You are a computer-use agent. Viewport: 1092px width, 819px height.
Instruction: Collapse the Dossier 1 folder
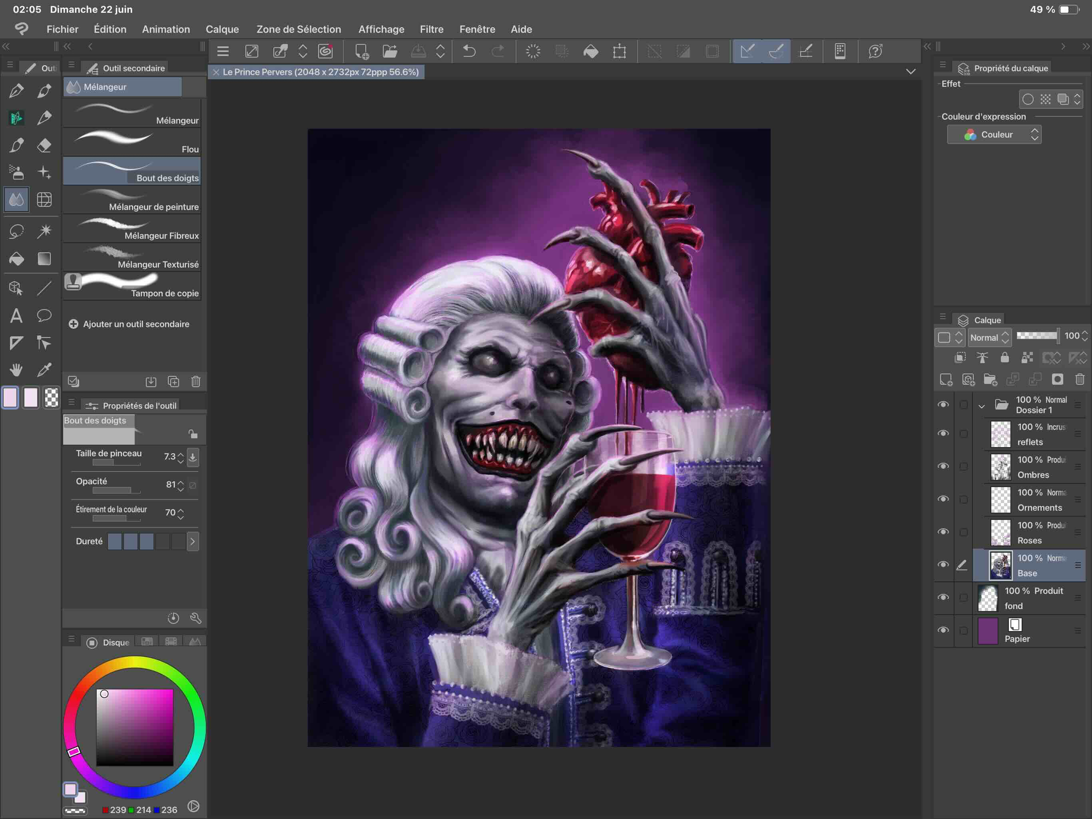981,406
